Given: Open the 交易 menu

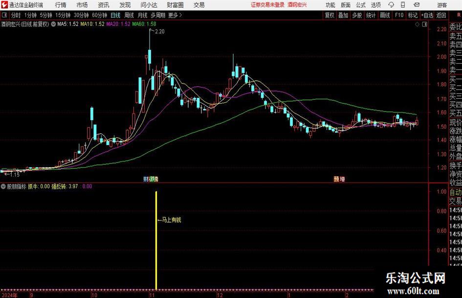Looking at the screenshot, I should coord(199,5).
